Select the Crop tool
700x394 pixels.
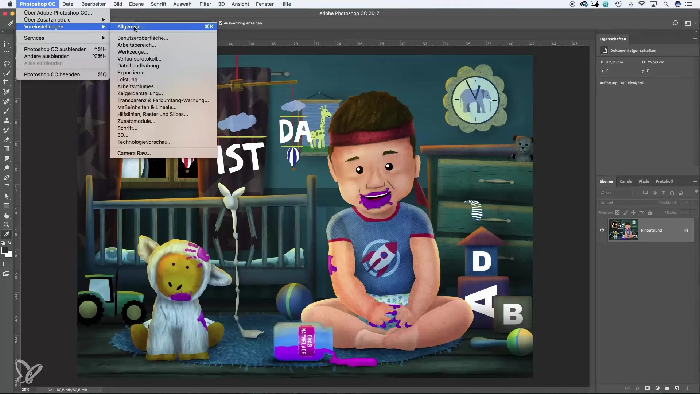click(x=7, y=82)
